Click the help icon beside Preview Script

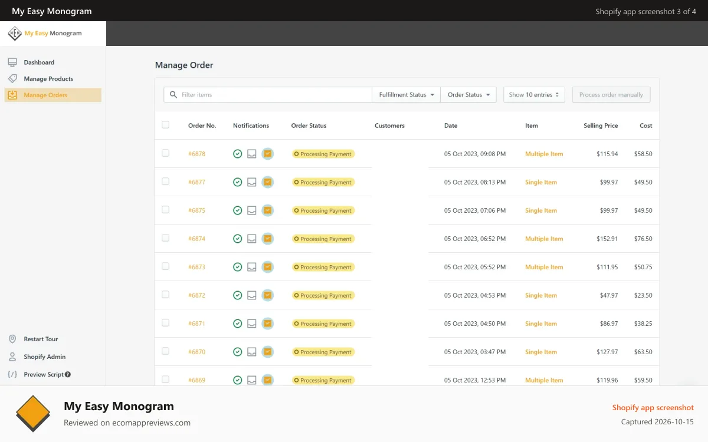pyautogui.click(x=68, y=374)
